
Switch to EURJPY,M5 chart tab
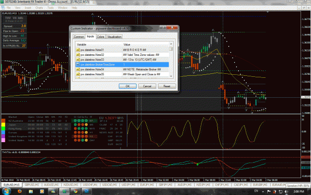(x=147, y=185)
